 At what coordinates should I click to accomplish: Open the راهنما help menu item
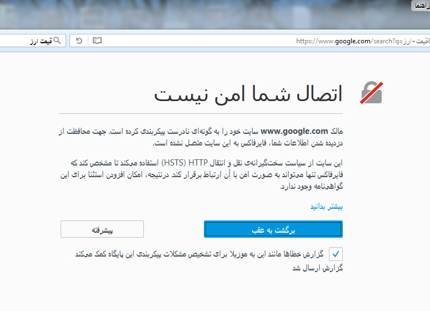[422, 6]
